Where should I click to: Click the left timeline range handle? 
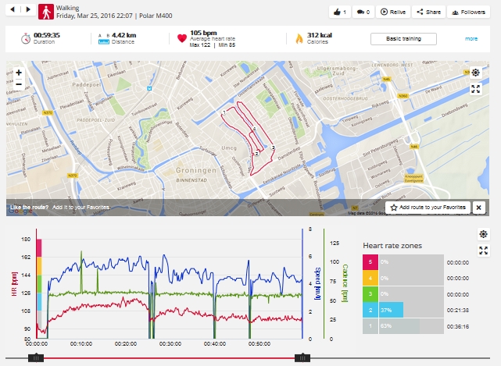(36, 357)
